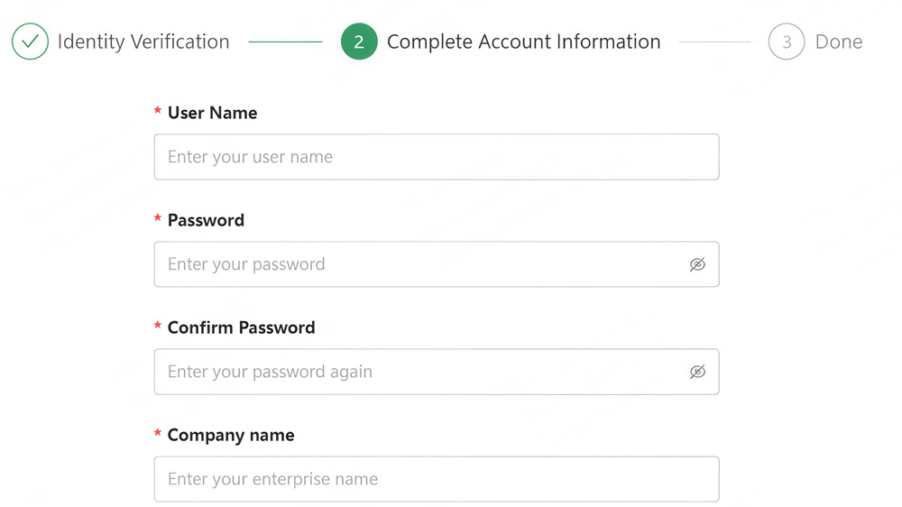The image size is (902, 507).
Task: Click the User Name field label
Action: (212, 113)
